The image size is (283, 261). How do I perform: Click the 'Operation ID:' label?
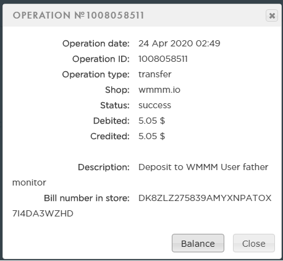(101, 59)
